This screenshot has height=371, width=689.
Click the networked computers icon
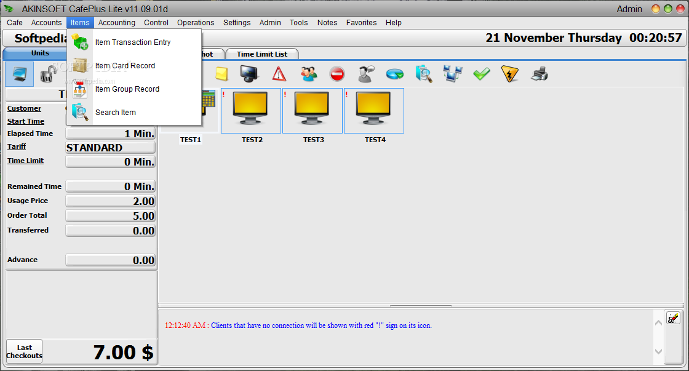point(453,74)
